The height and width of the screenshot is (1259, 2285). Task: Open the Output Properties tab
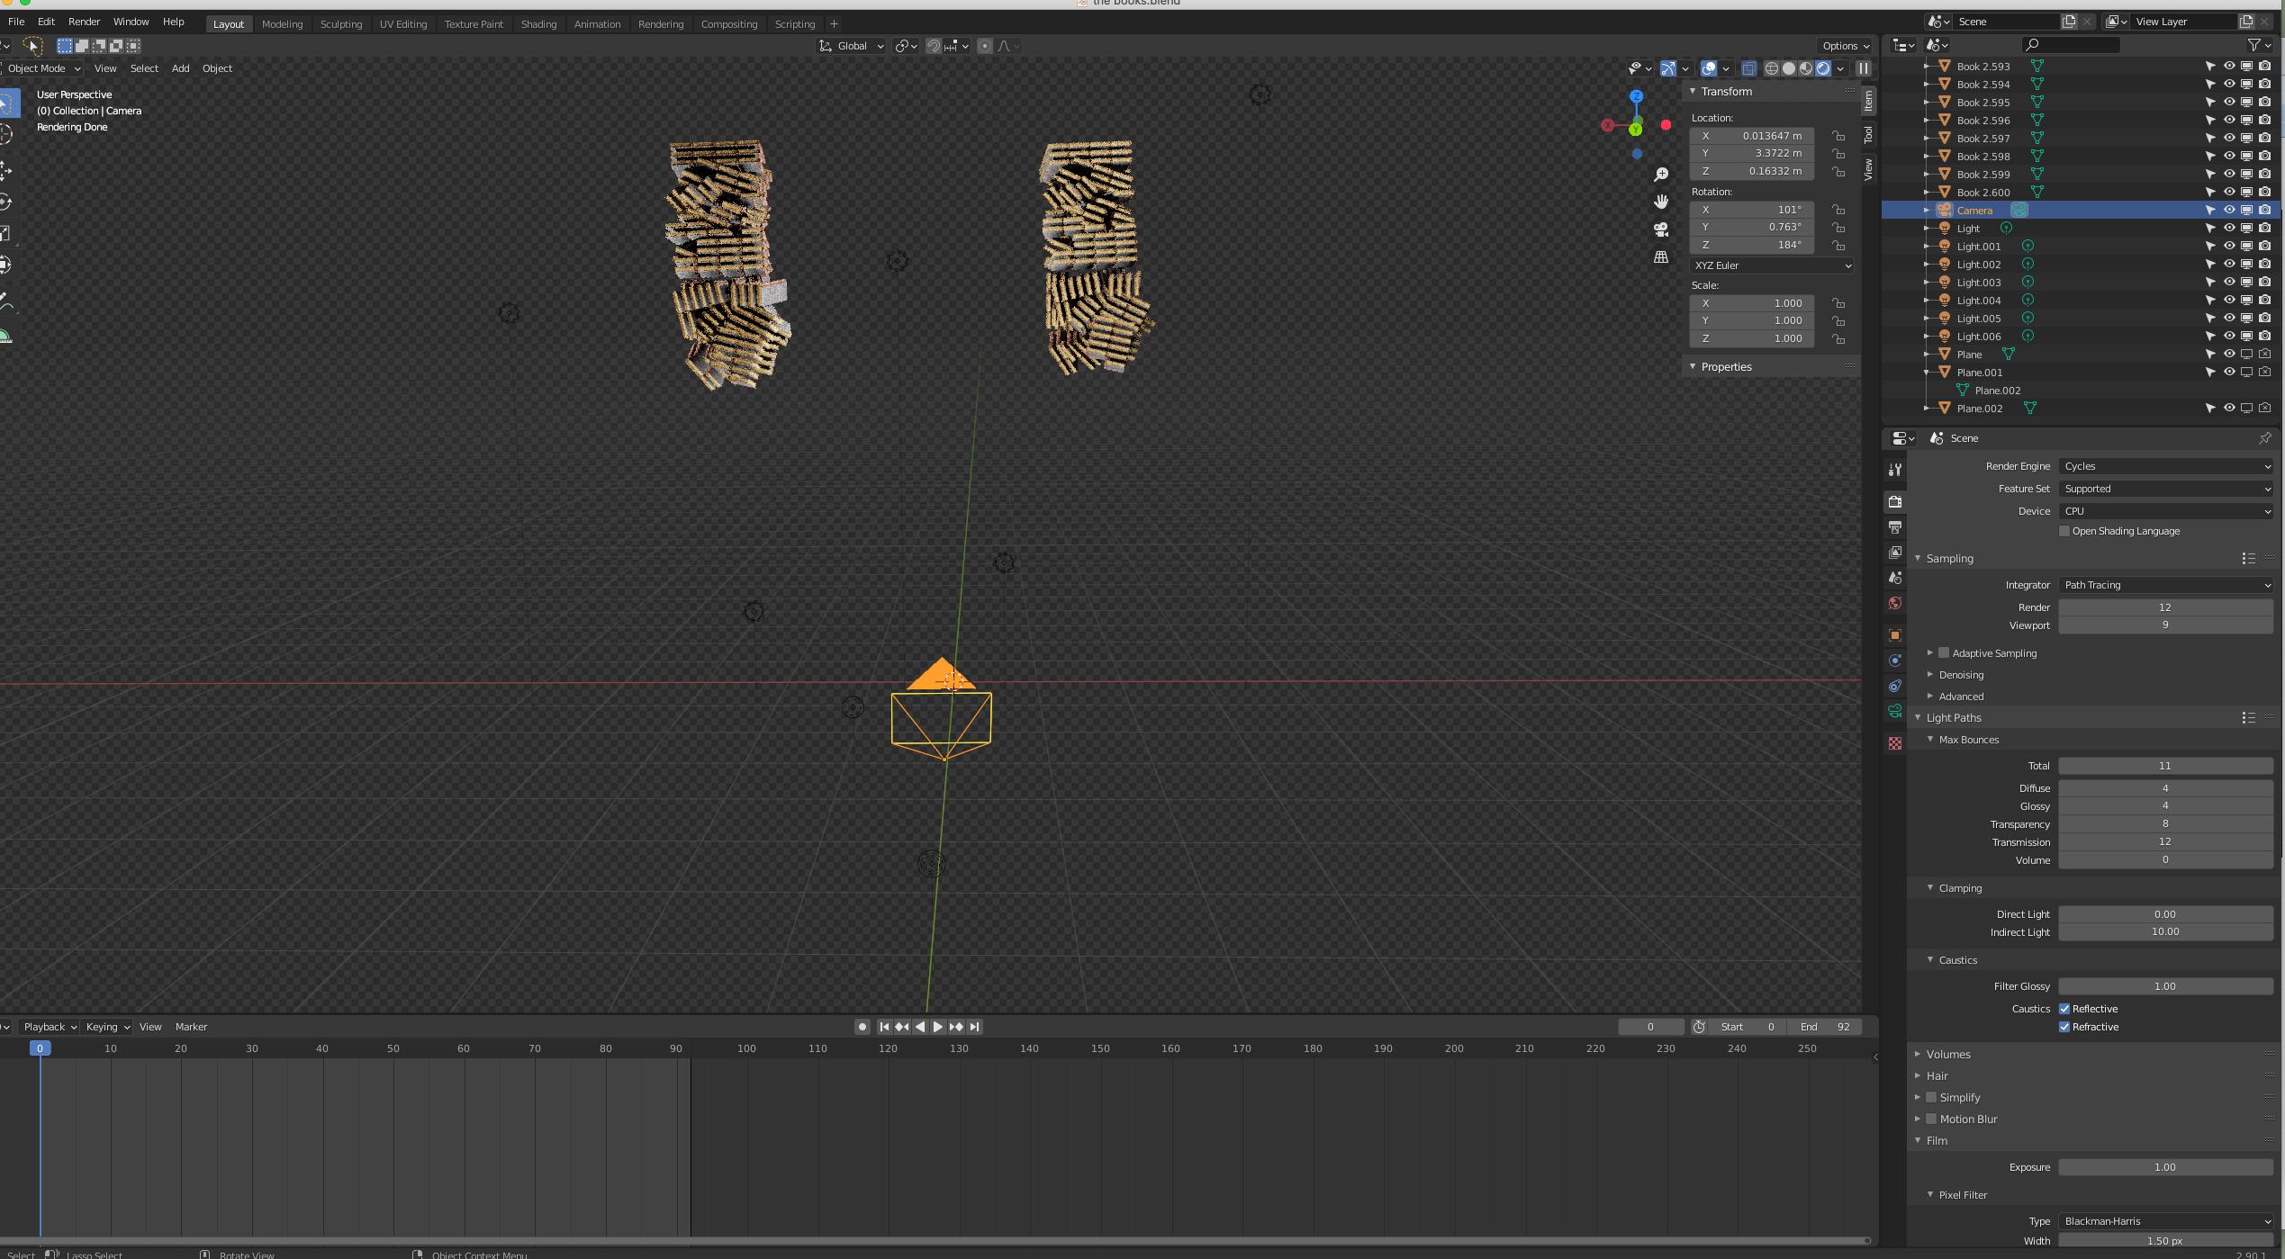click(1895, 526)
